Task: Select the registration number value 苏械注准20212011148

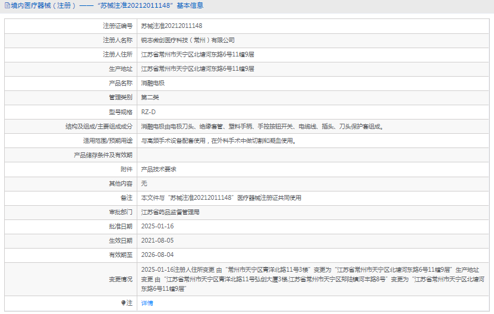Action: pyautogui.click(x=172, y=26)
